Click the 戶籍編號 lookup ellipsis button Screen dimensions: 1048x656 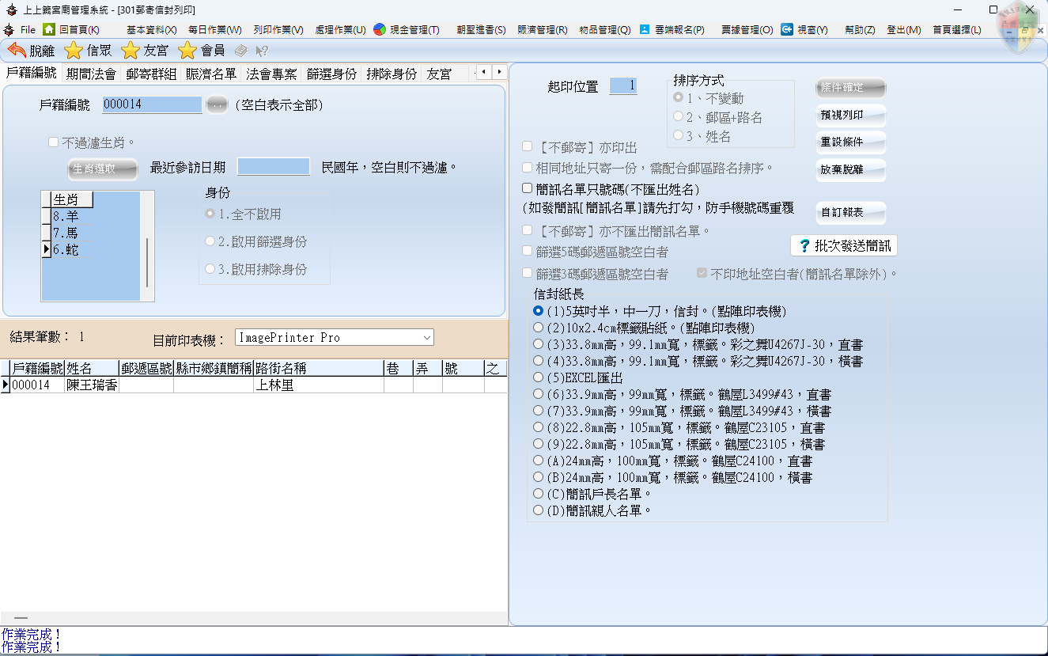coord(216,104)
